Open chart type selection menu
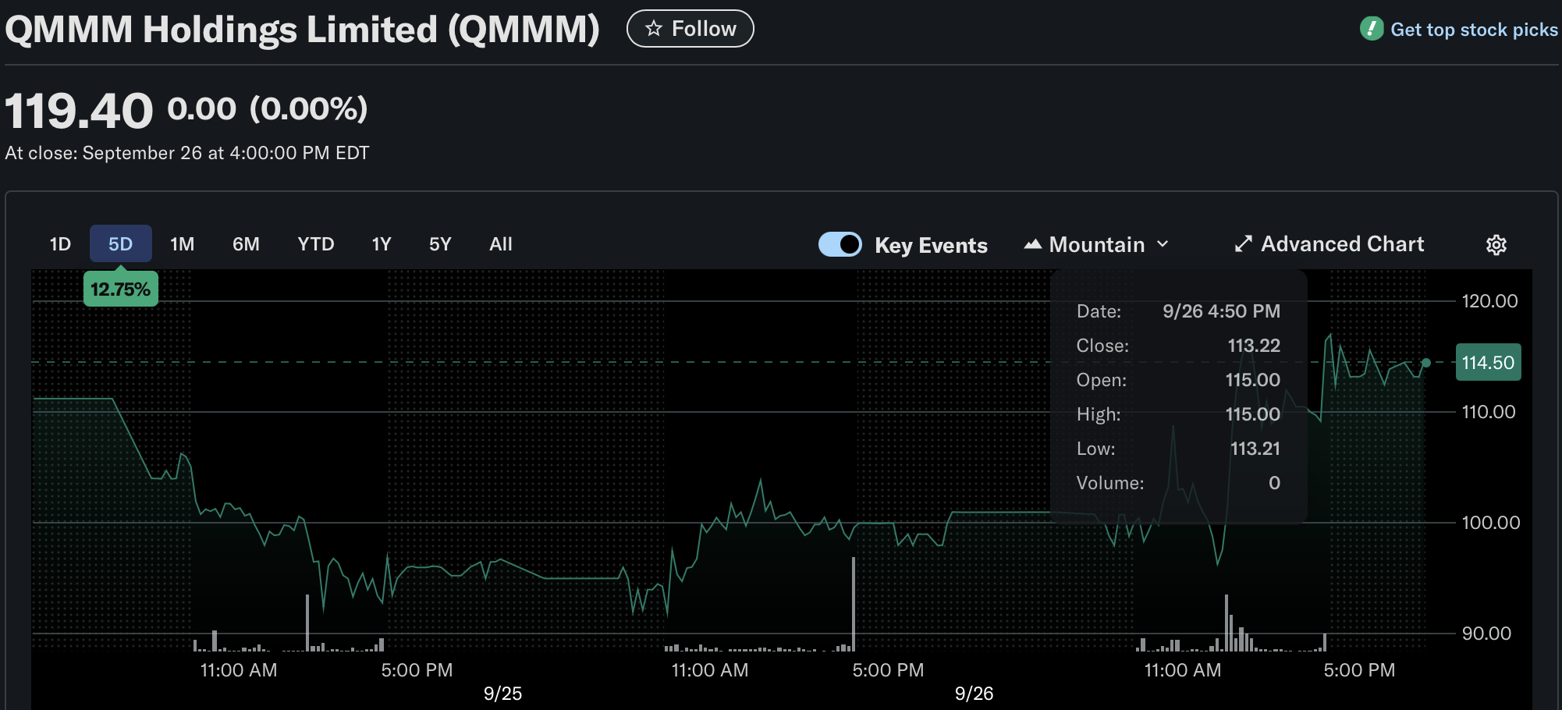The height and width of the screenshot is (710, 1562). tap(1096, 244)
